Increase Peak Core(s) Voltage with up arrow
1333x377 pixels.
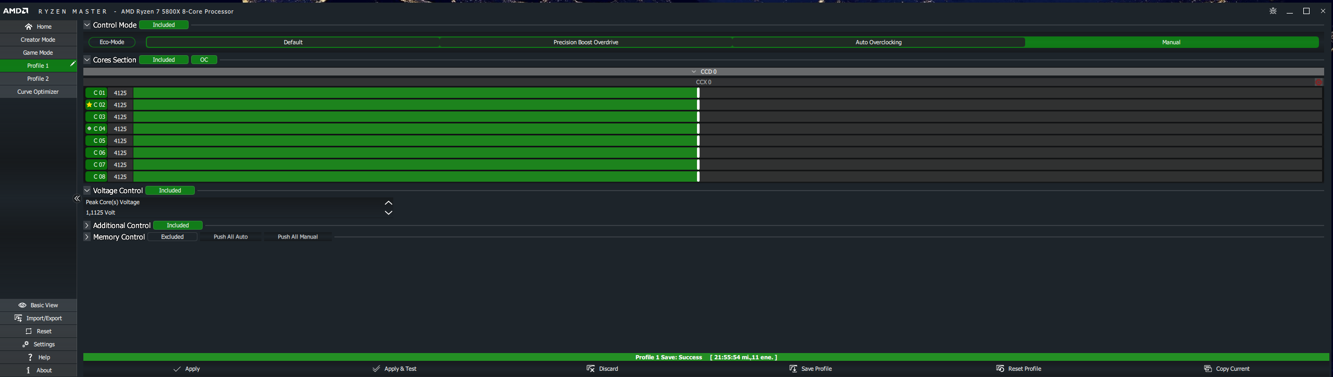[389, 203]
